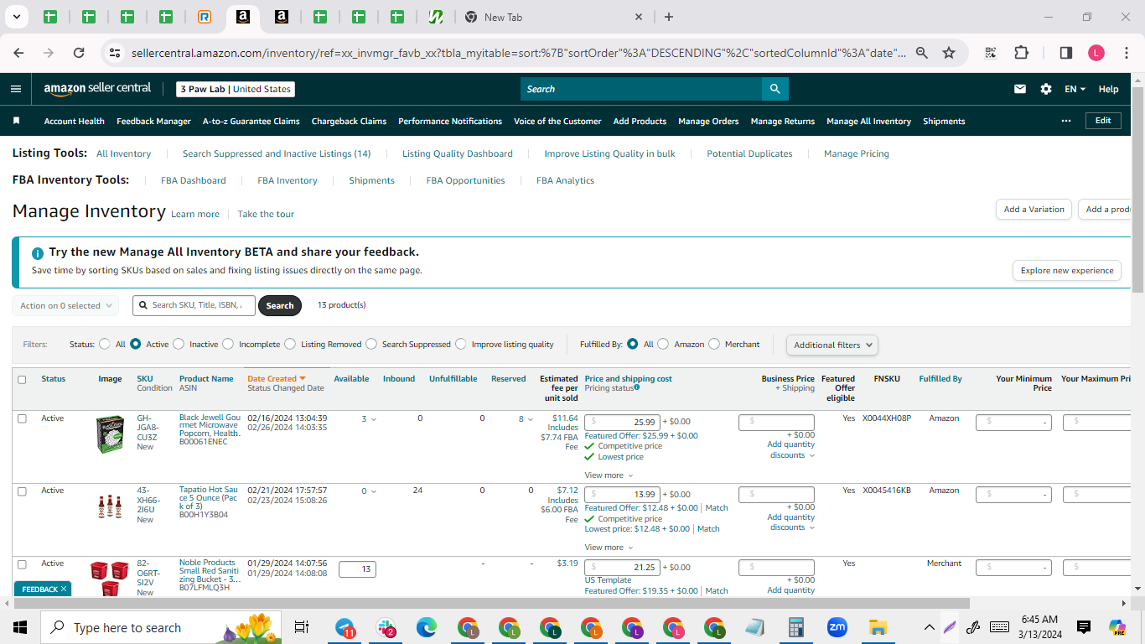The image size is (1145, 644).
Task: Select the Status All radio button
Action: [105, 344]
